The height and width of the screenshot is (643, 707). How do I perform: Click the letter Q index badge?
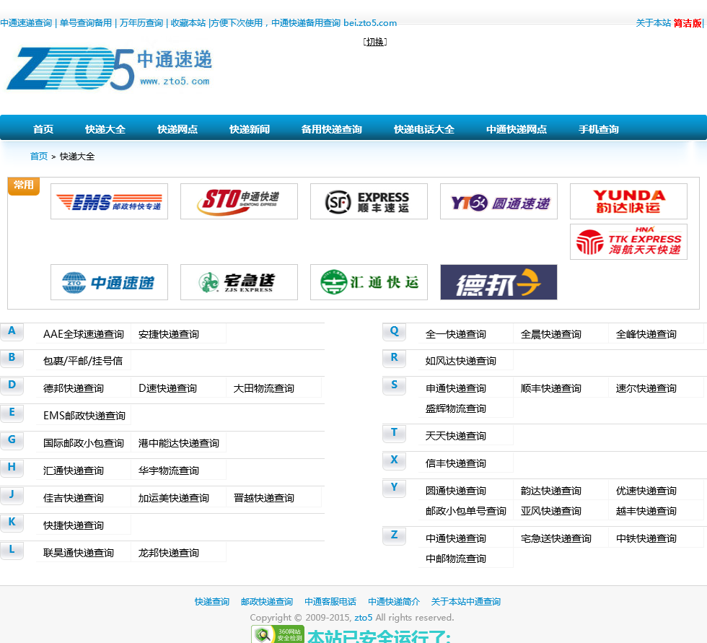pyautogui.click(x=394, y=331)
